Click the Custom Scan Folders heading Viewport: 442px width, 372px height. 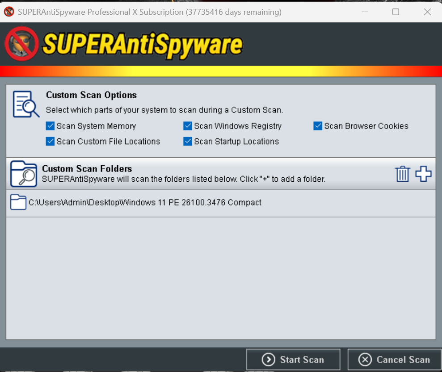(87, 168)
